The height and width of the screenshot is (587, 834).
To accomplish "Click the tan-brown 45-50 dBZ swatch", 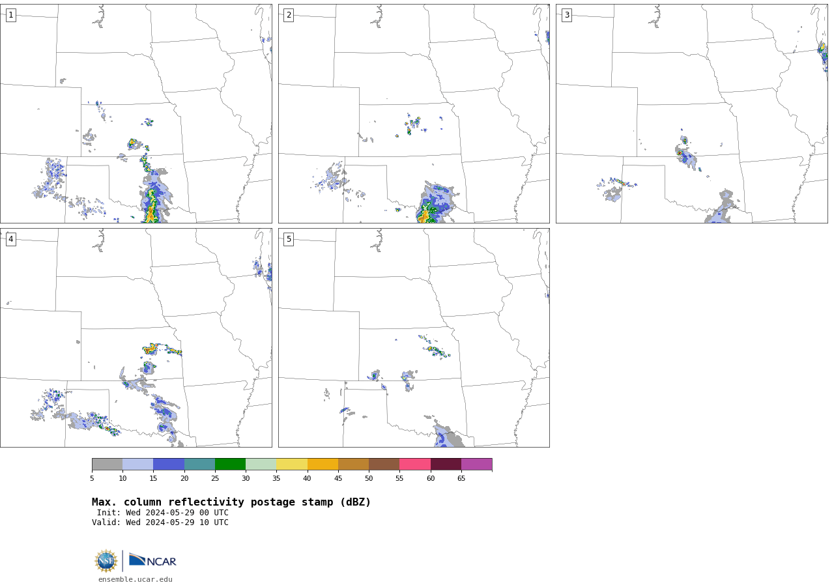I will click(353, 465).
